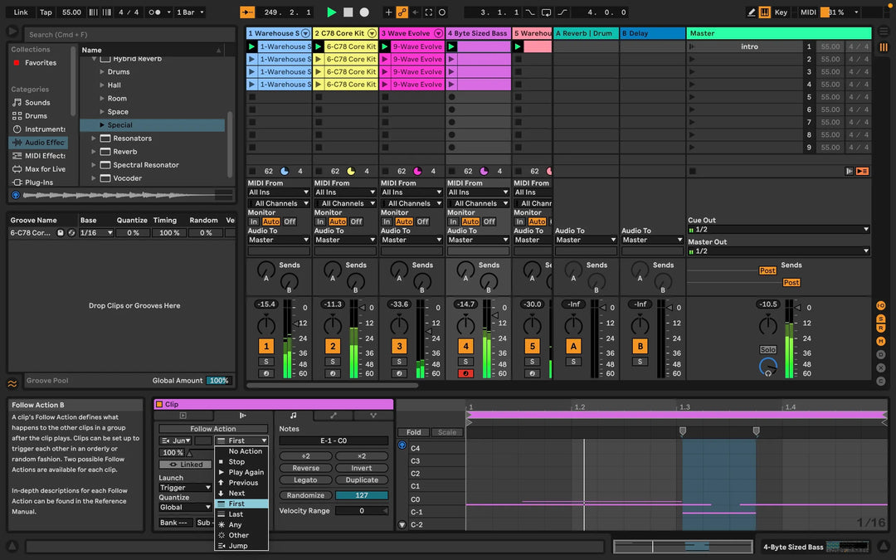Click the Tap tempo button
This screenshot has width=896, height=560.
46,12
